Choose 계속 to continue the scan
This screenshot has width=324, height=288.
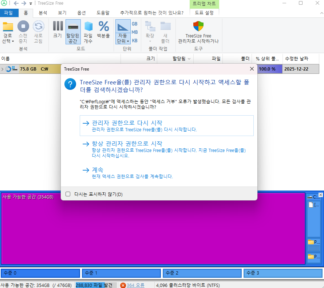coord(166,173)
